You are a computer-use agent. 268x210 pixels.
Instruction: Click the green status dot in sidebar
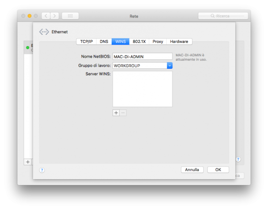pos(28,48)
